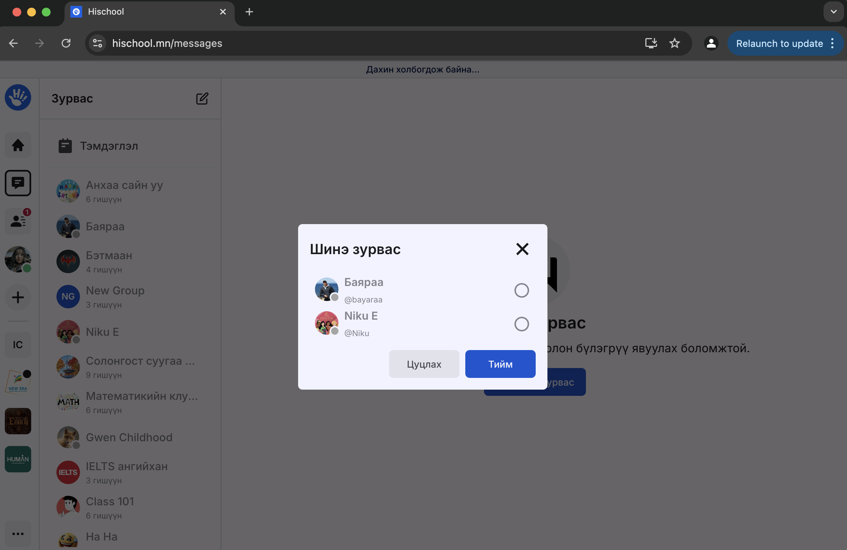Open site information icon in address bar
The width and height of the screenshot is (847, 550).
coord(98,43)
